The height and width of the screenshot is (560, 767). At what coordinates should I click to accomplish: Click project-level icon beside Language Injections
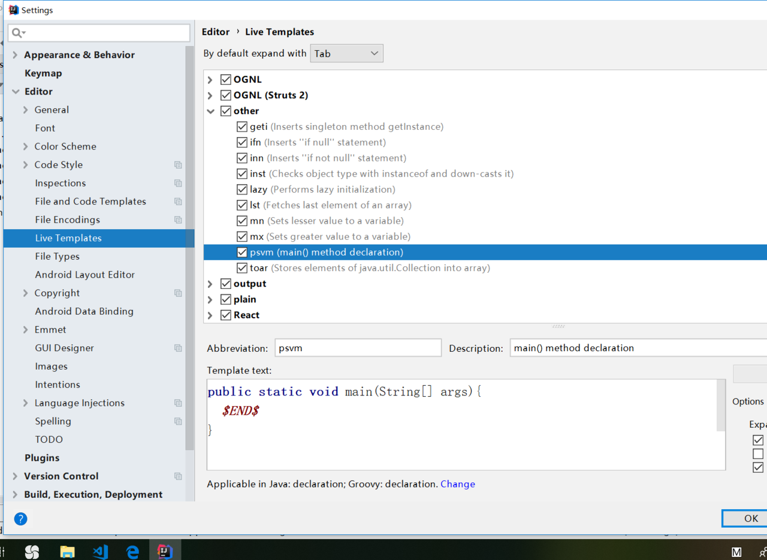(178, 403)
